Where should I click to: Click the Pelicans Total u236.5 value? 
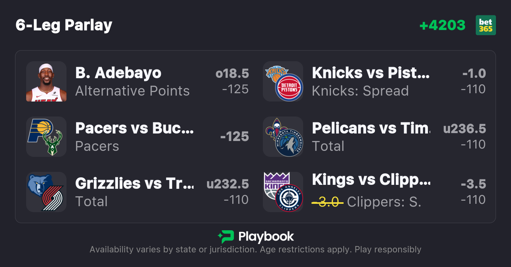point(464,129)
